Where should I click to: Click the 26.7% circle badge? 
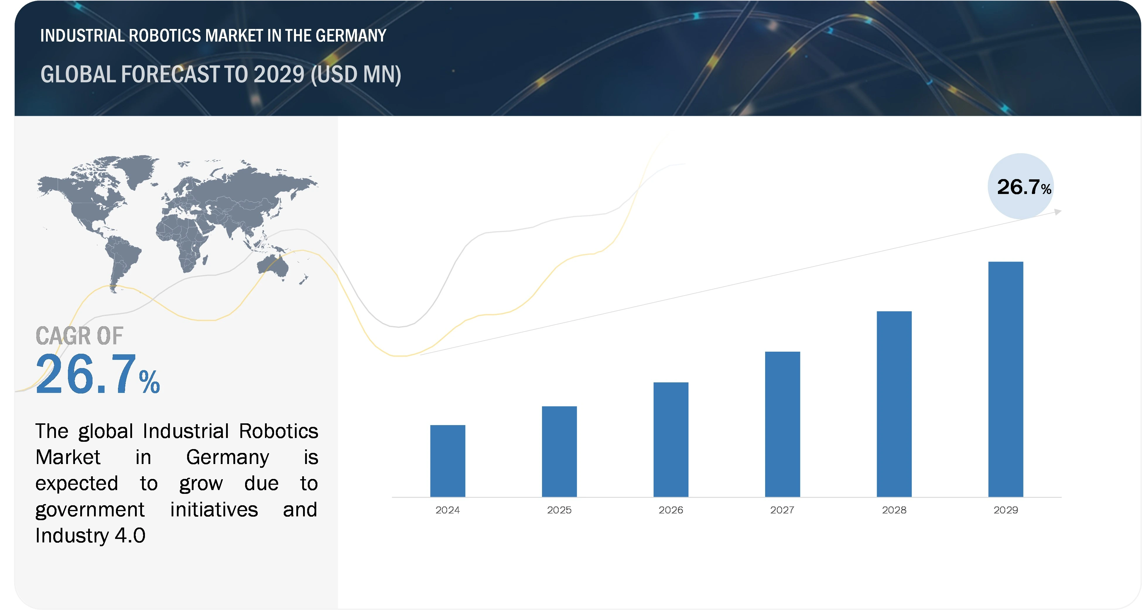[1021, 186]
